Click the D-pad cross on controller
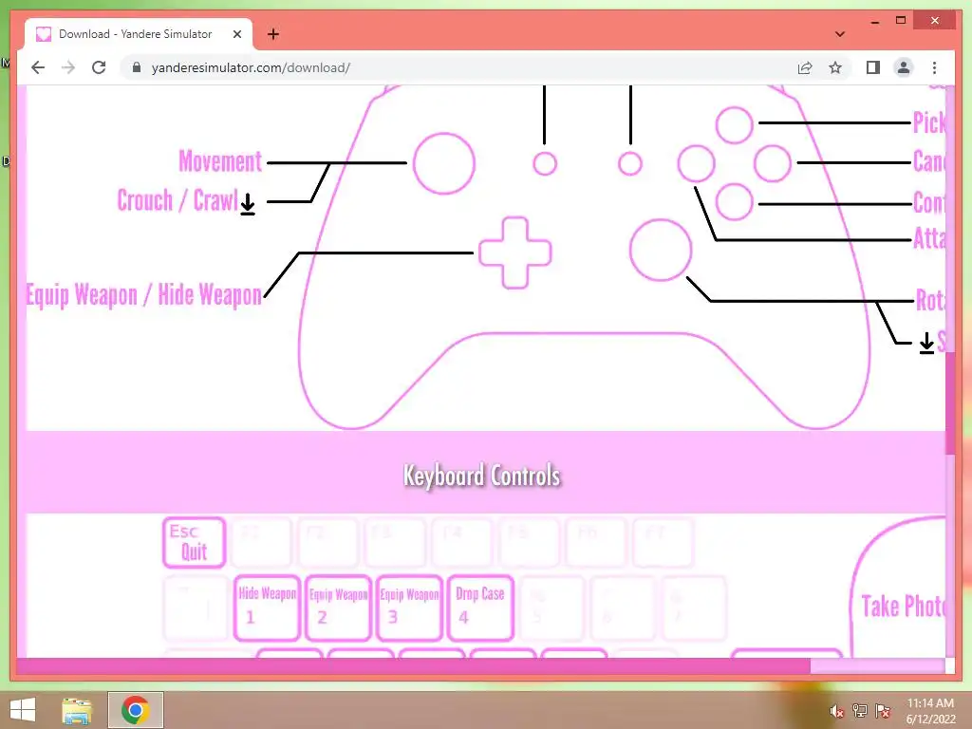Image resolution: width=972 pixels, height=729 pixels. tap(515, 252)
